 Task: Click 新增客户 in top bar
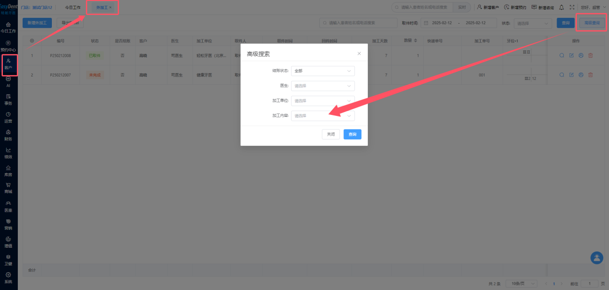click(487, 7)
